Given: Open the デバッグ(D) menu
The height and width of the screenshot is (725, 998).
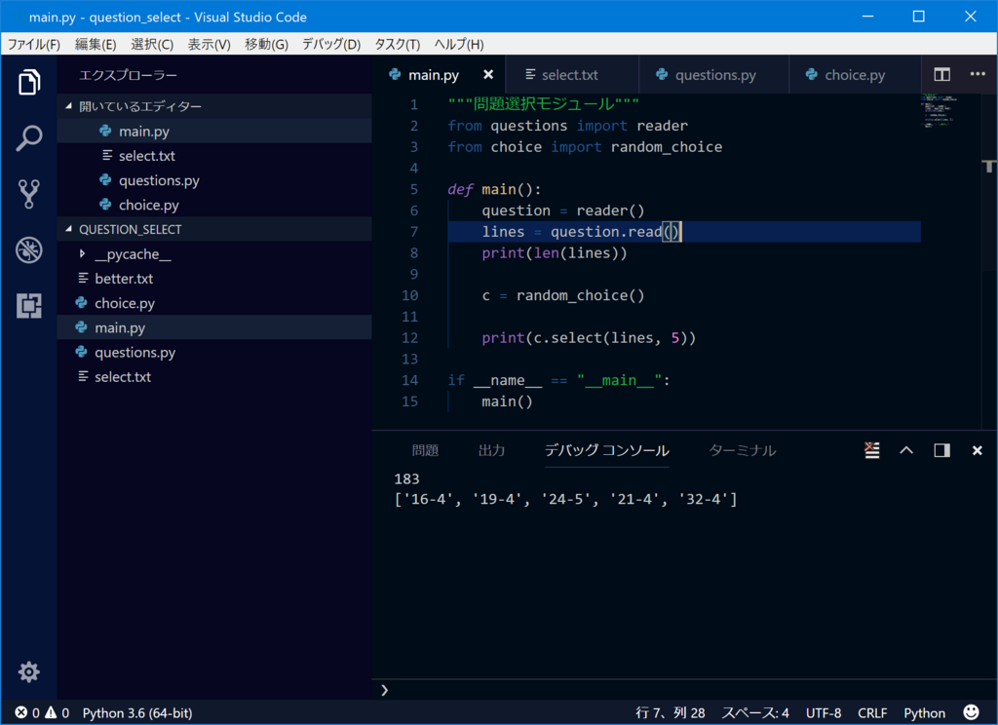Looking at the screenshot, I should point(331,44).
